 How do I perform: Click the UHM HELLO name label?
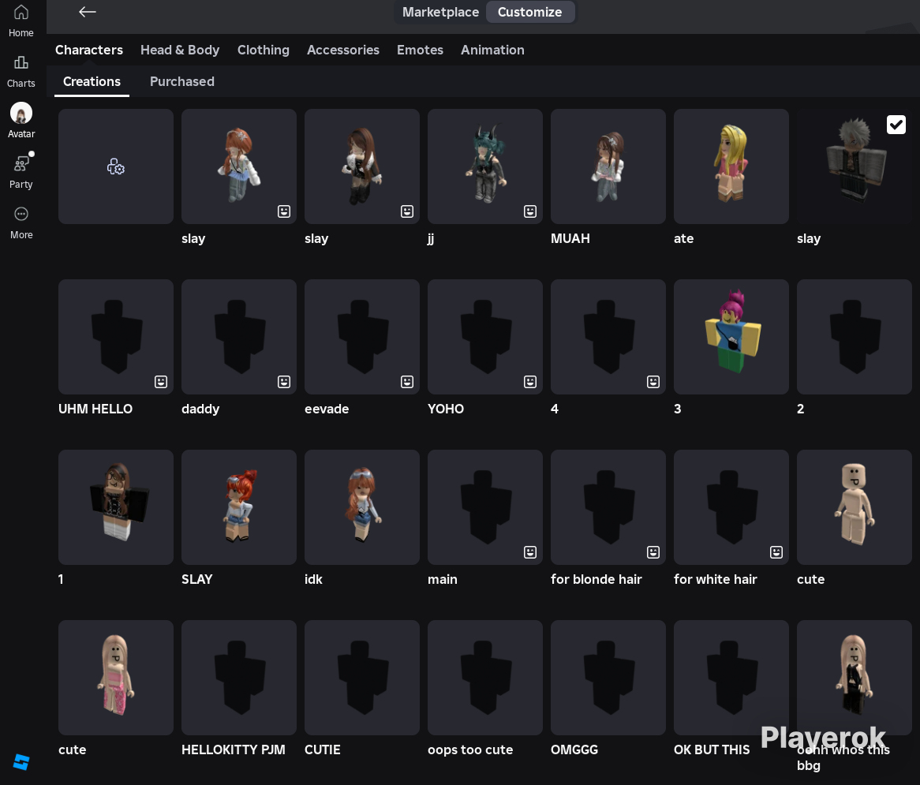[95, 409]
